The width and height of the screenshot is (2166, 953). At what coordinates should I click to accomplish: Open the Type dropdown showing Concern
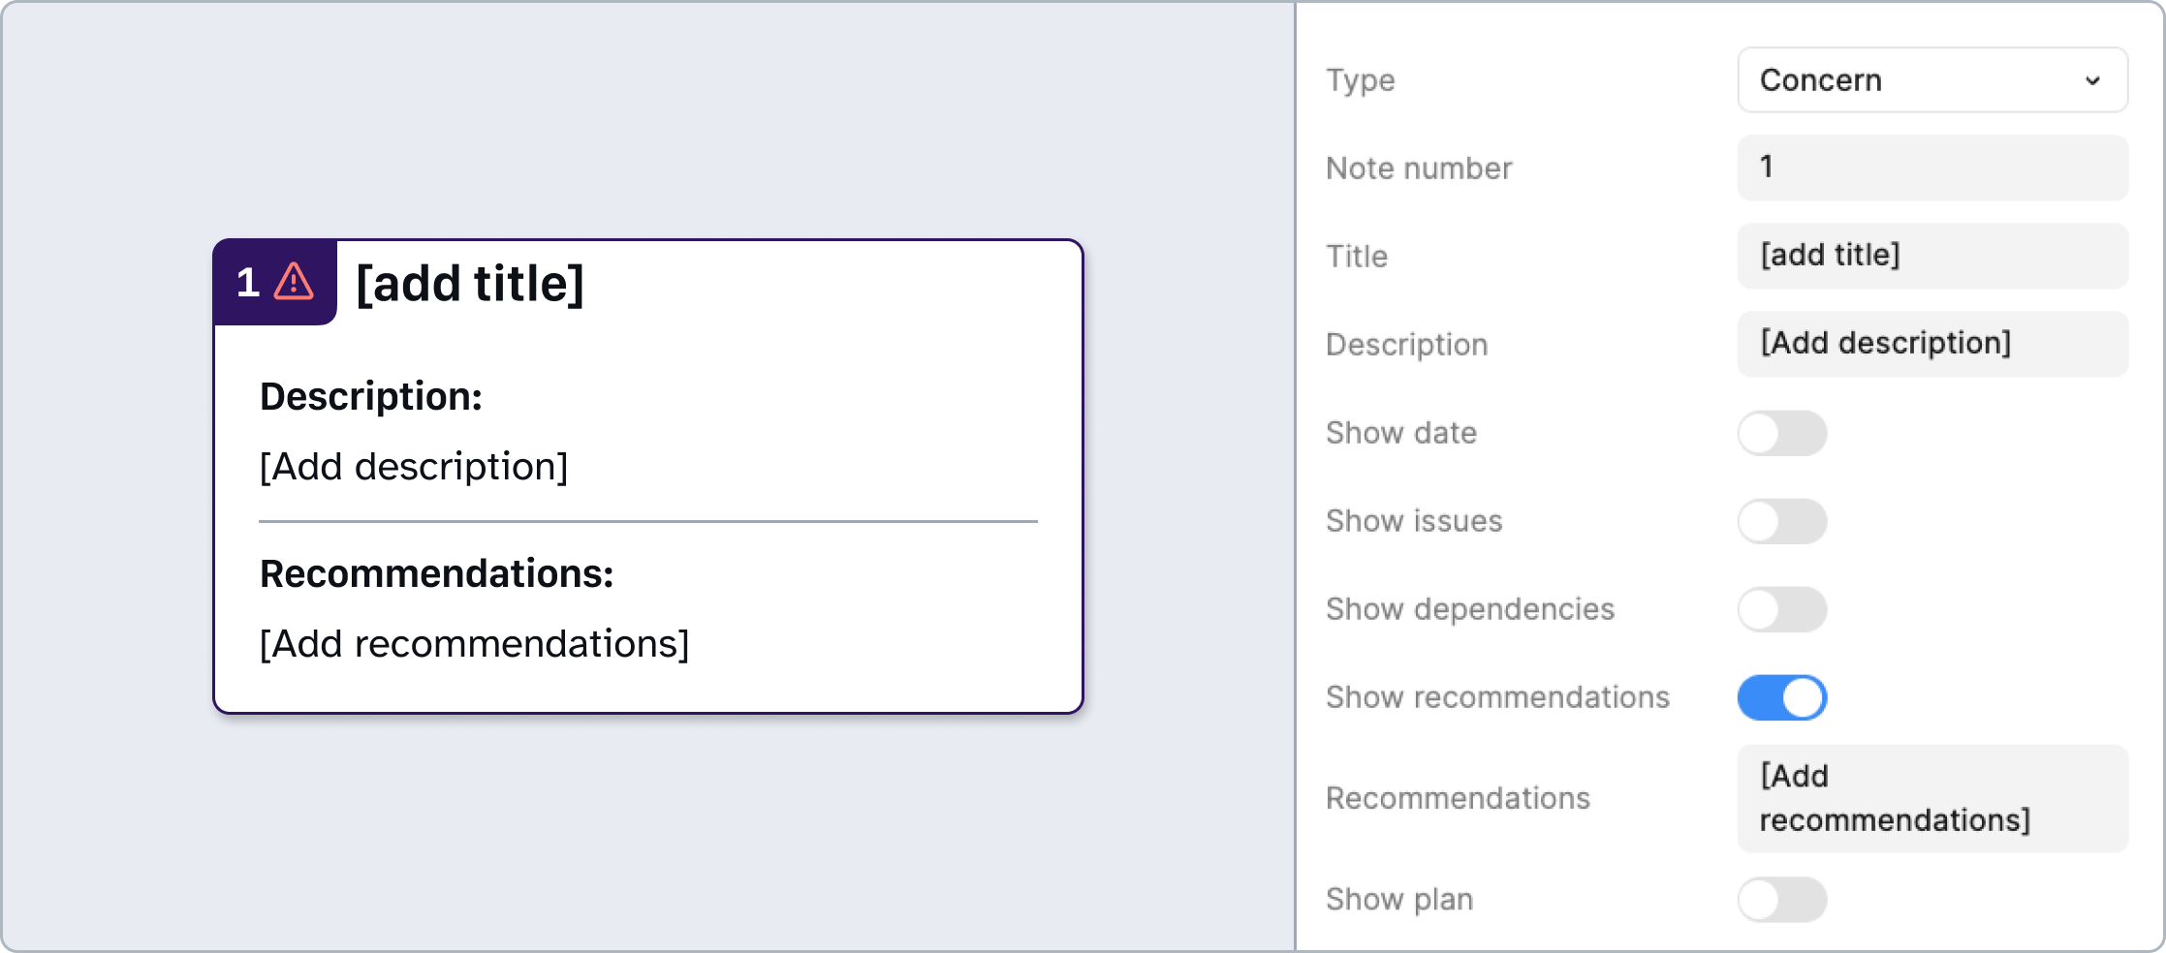point(1931,80)
